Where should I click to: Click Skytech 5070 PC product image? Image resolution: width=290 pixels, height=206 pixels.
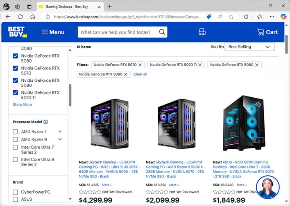tap(177, 124)
